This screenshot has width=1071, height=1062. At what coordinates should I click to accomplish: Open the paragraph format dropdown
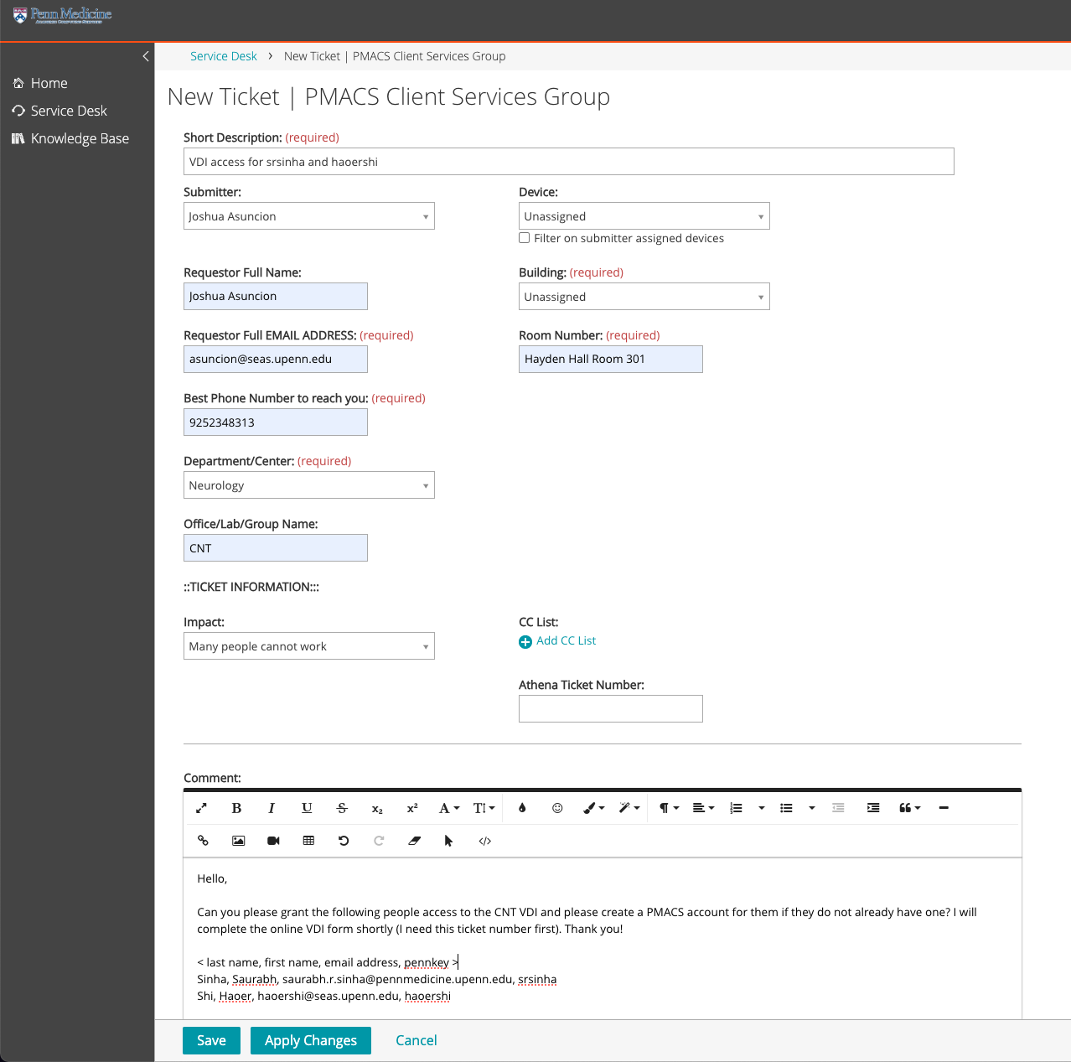point(669,808)
